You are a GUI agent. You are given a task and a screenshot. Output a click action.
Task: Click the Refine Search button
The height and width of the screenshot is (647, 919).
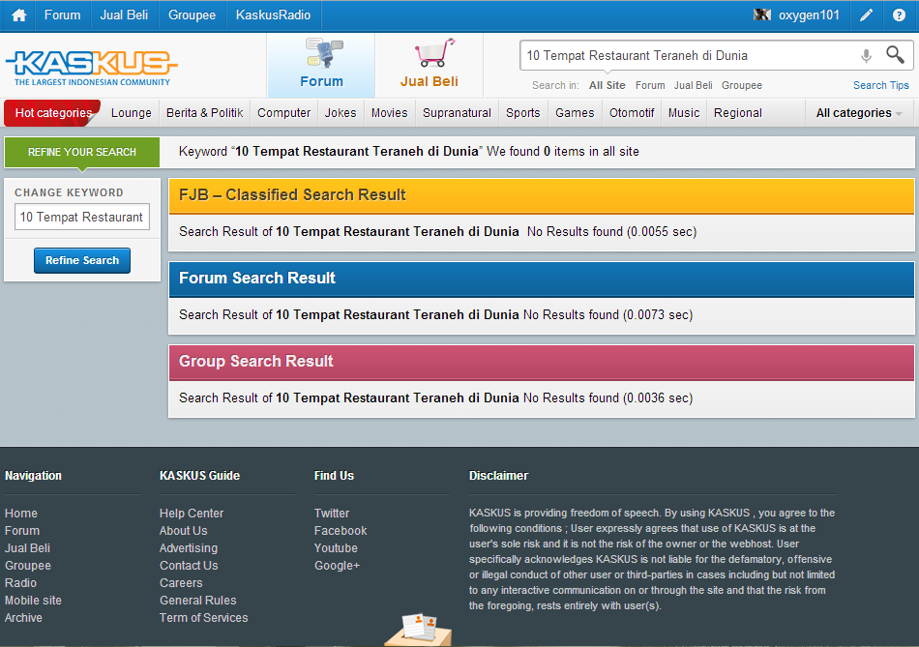(x=82, y=261)
